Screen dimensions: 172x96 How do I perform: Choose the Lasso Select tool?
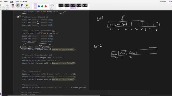[x=3, y=6]
